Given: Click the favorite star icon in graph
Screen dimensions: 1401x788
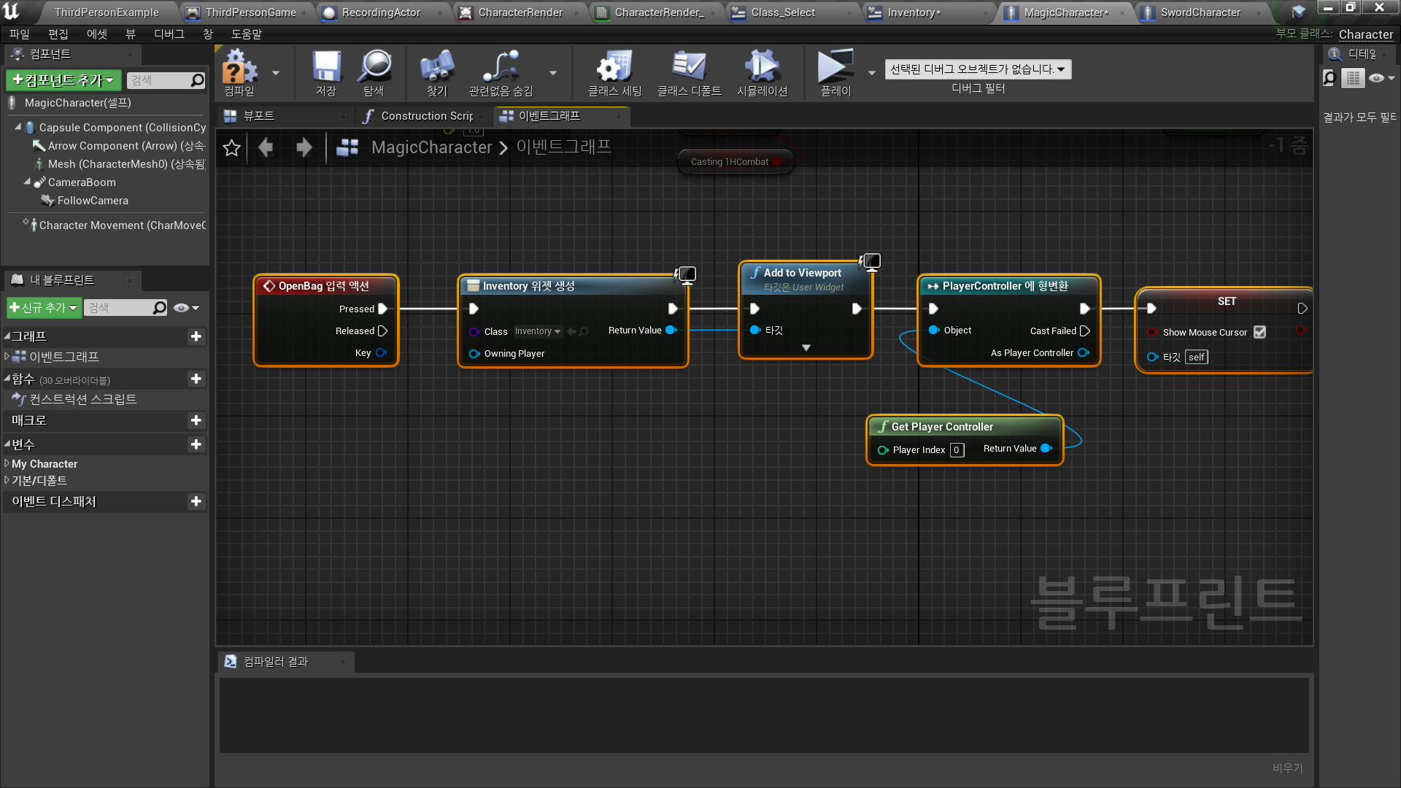Looking at the screenshot, I should tap(231, 148).
